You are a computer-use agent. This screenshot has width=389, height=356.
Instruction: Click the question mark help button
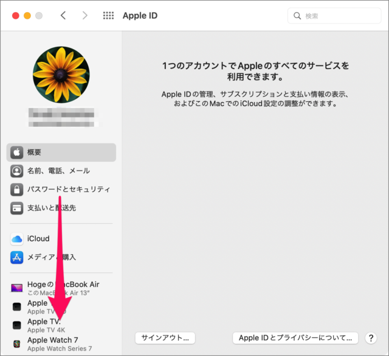tap(371, 338)
